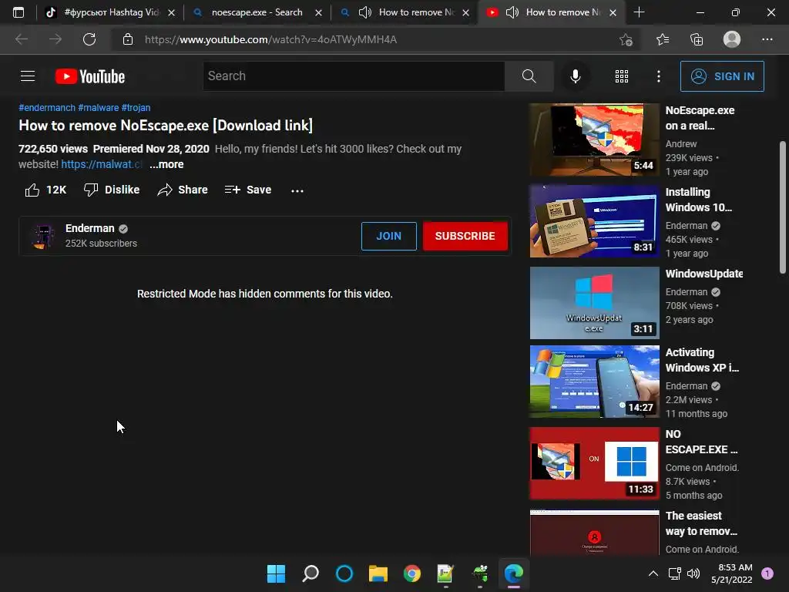Save the video to a playlist
789x592 pixels.
[x=247, y=190]
